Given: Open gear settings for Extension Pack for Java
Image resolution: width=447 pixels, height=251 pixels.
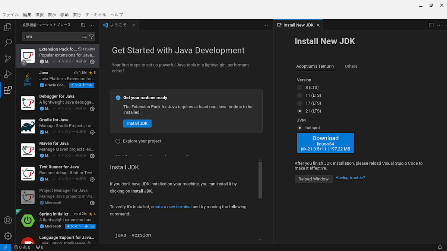Looking at the screenshot, I should (92, 62).
